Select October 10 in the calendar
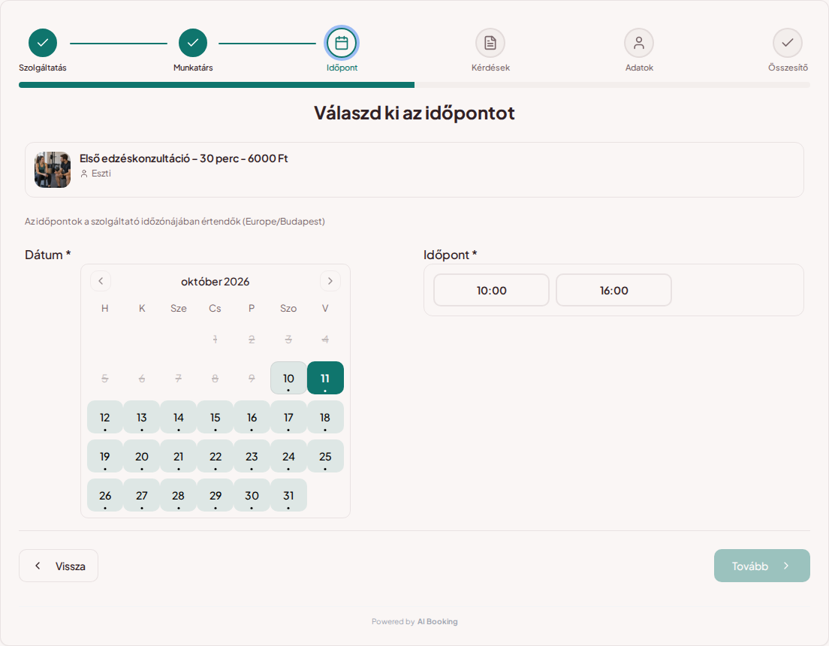The width and height of the screenshot is (829, 646). tap(288, 378)
